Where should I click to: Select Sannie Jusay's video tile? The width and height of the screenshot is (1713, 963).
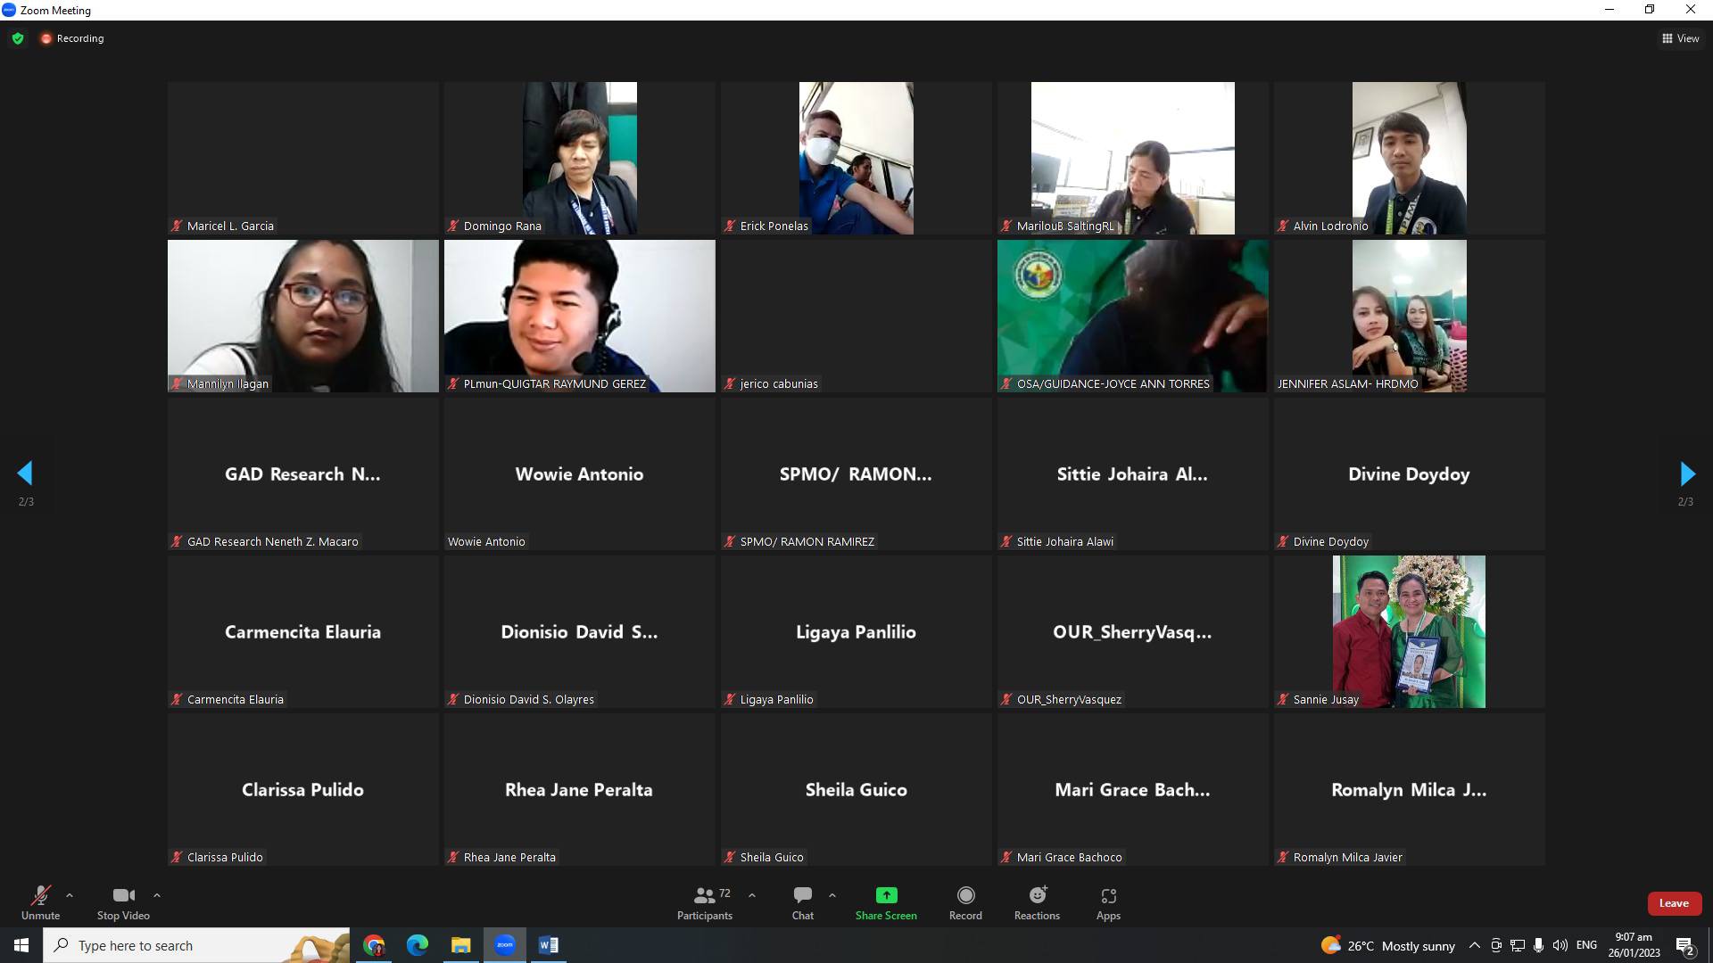tap(1410, 631)
